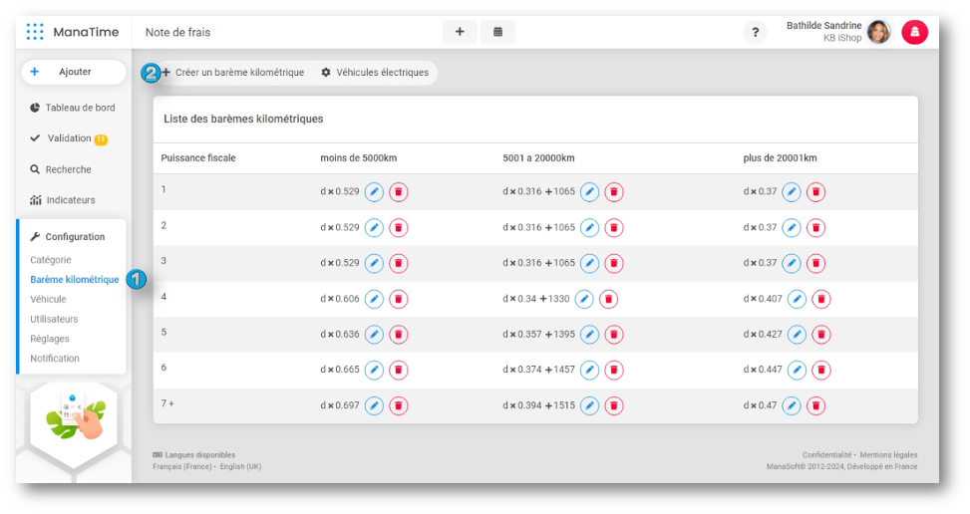Click the Ajouter button
Viewport: 970px width, 514px height.
[74, 72]
